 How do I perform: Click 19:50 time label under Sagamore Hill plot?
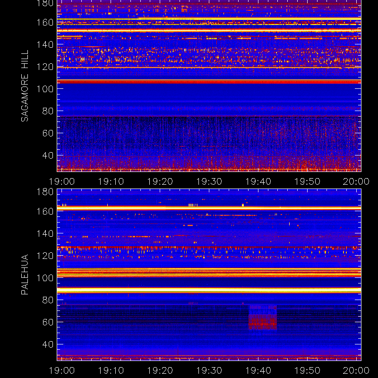pyautogui.click(x=308, y=181)
